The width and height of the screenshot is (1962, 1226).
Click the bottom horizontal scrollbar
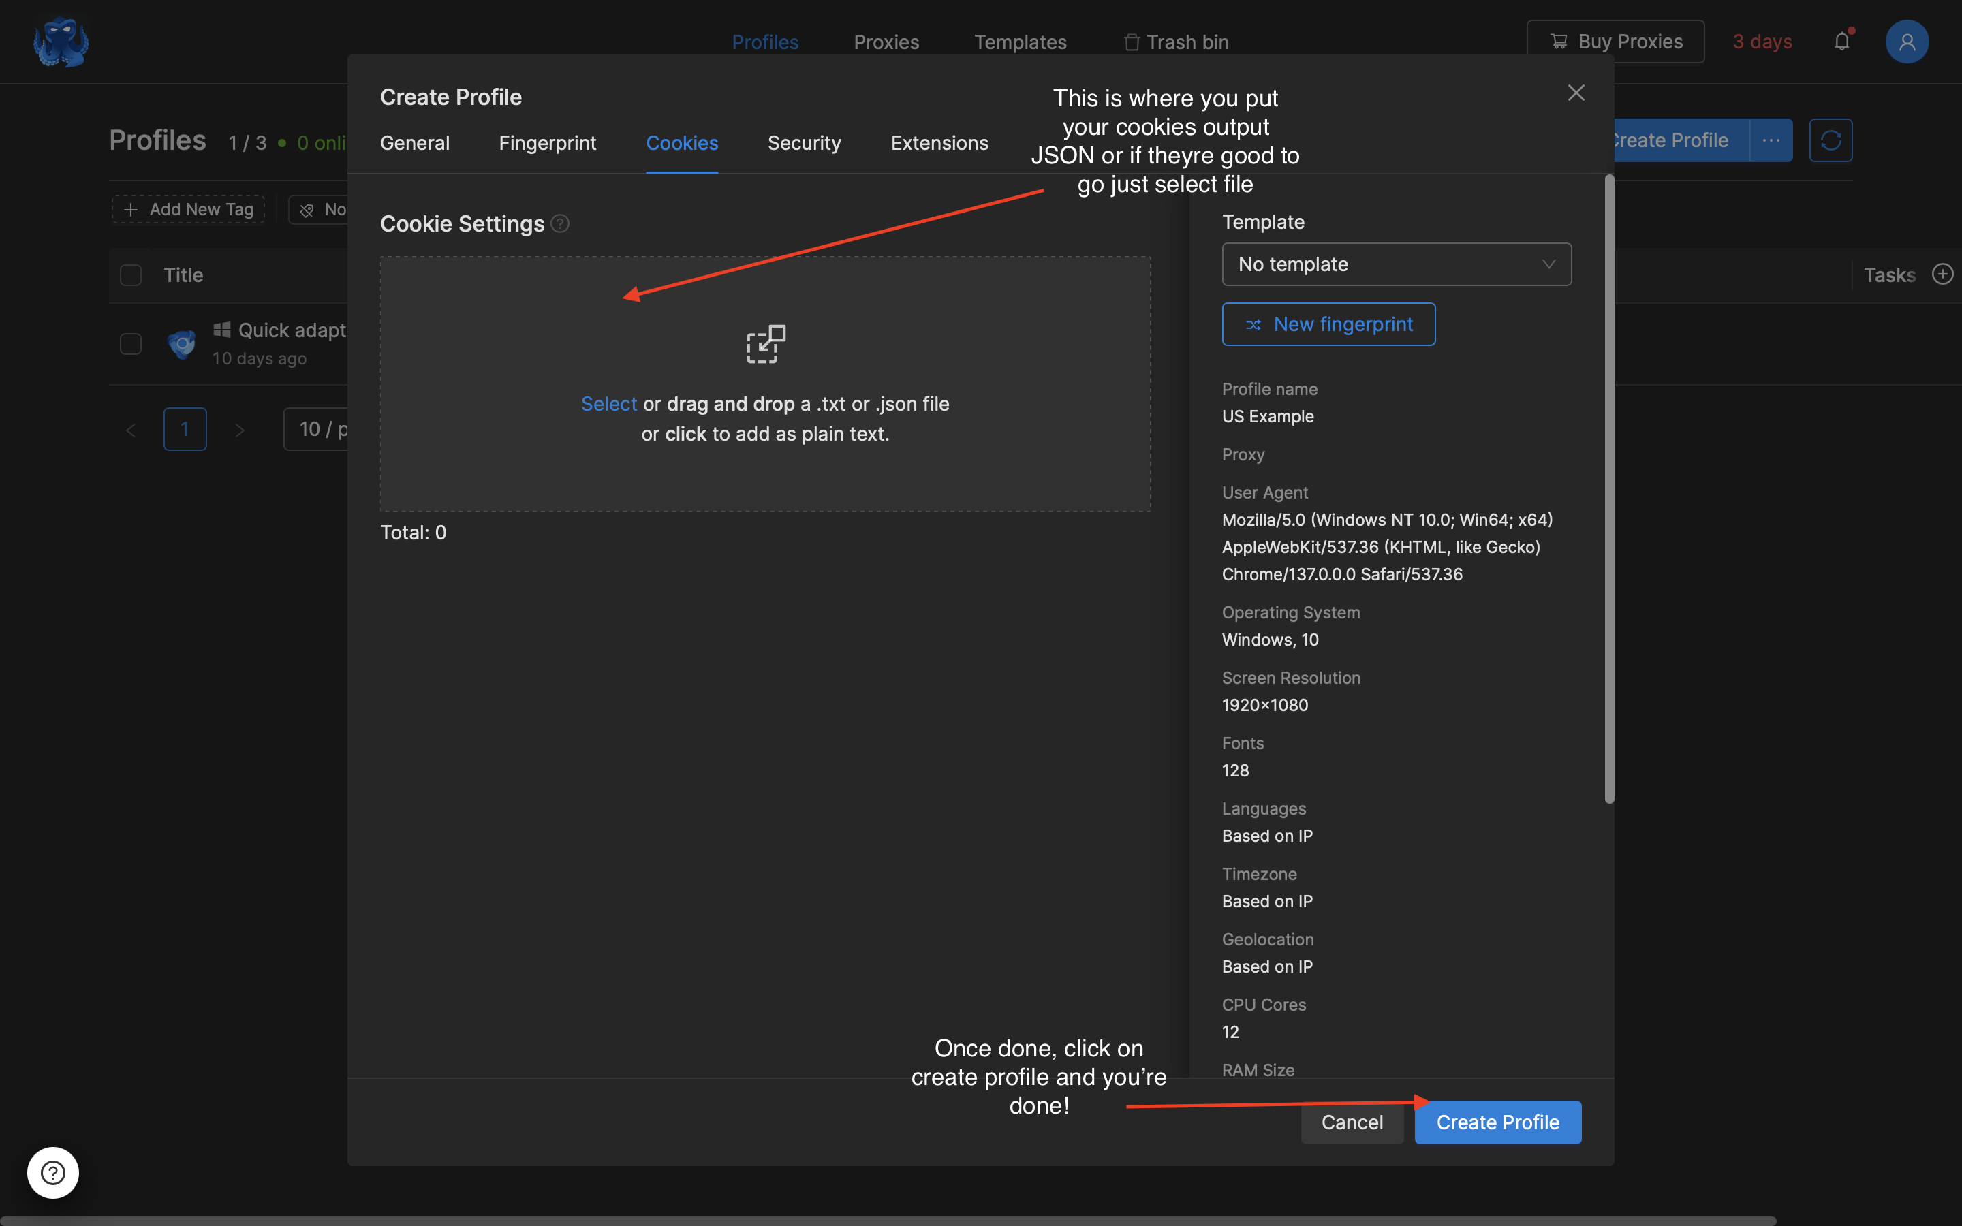(888, 1221)
